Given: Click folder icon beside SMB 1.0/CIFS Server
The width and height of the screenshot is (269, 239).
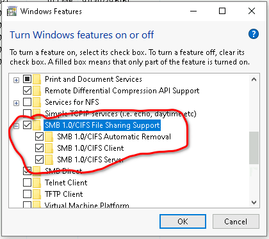Looking at the screenshot, I should pos(49,160).
